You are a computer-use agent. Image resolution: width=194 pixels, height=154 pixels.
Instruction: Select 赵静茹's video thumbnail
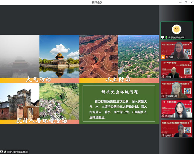(176, 129)
